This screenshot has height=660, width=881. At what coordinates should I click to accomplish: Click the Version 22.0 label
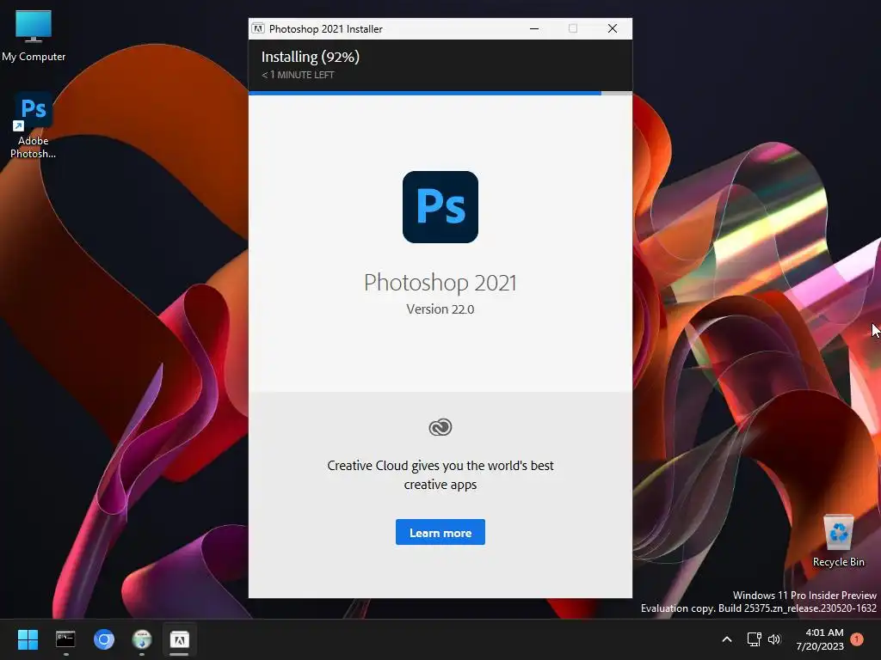(440, 309)
